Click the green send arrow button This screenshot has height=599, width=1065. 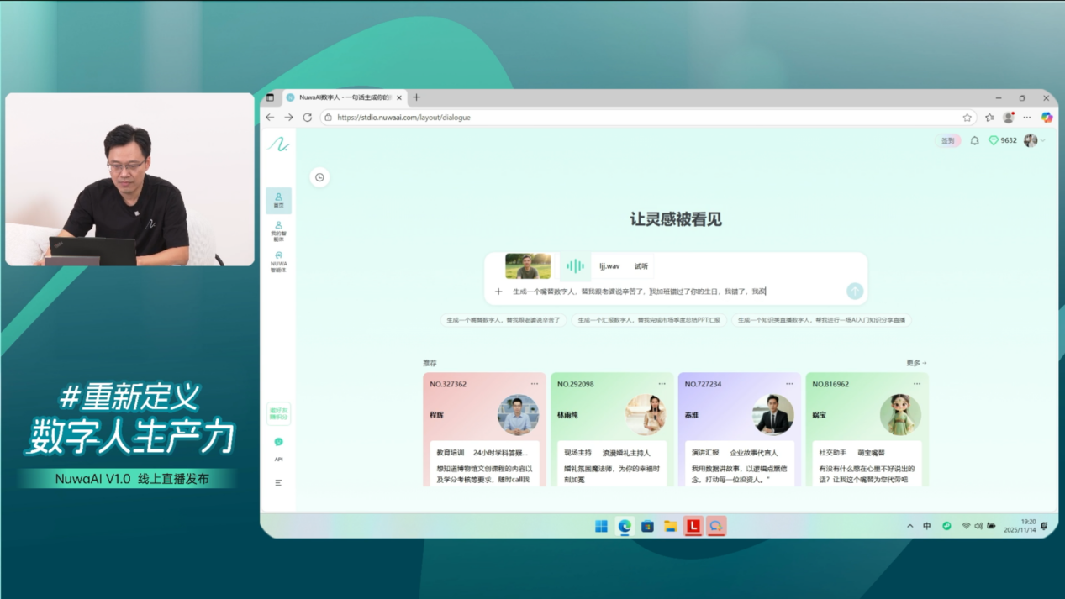point(854,292)
